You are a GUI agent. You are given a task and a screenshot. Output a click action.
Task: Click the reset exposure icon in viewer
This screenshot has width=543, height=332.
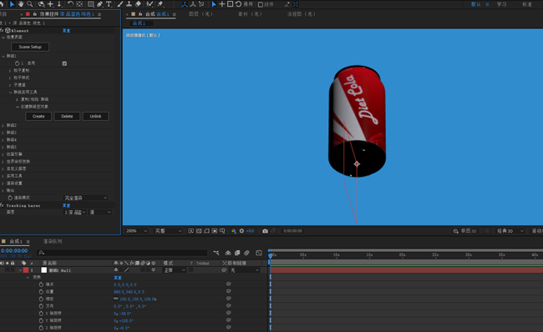[241, 231]
